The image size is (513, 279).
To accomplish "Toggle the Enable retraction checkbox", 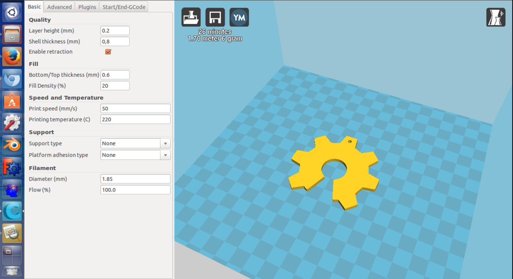I will (x=108, y=52).
